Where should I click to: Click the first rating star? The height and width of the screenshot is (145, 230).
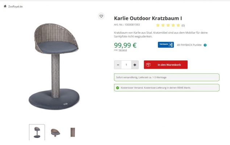click(158, 25)
